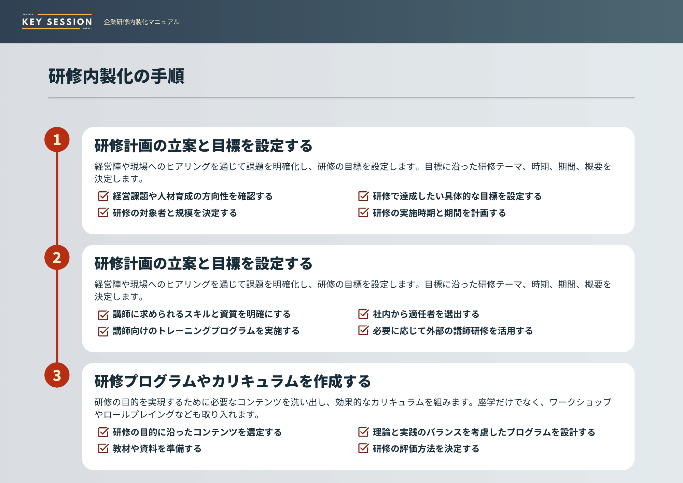The image size is (683, 483).
Task: Toggle checkbox for 研修の実施時期と期間を計画する
Action: click(363, 212)
